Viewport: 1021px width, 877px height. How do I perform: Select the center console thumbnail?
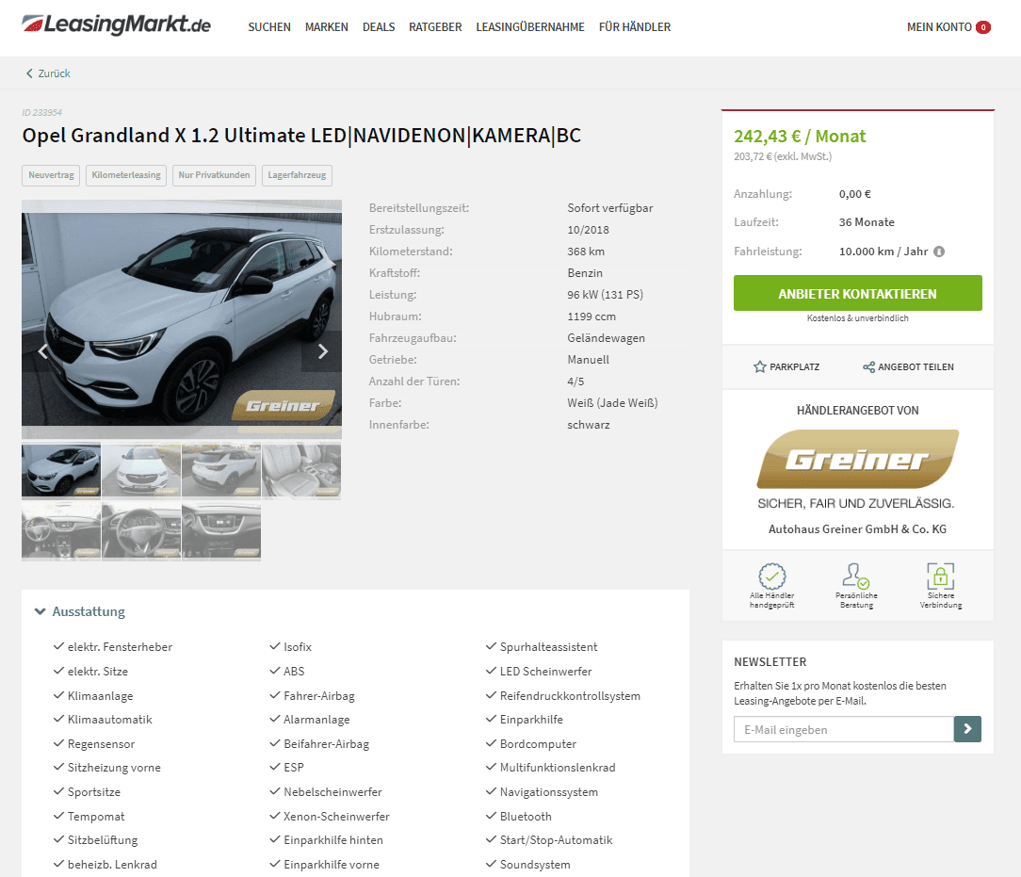221,530
